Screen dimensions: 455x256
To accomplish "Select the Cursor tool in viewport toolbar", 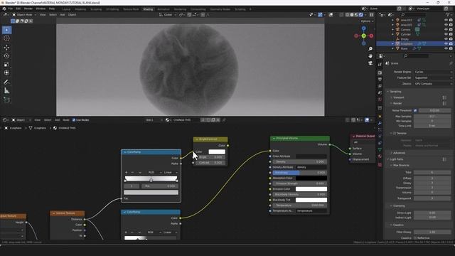I will point(6,38).
